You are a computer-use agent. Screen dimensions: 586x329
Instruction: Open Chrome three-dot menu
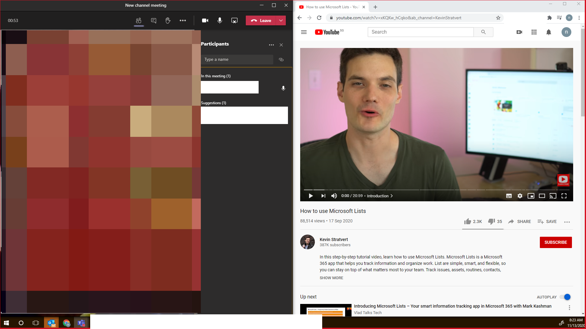(x=579, y=18)
